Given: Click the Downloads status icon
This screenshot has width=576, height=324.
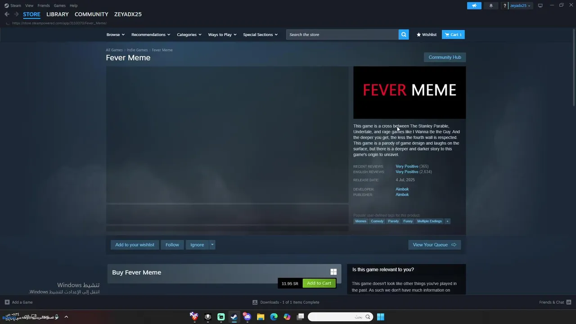Looking at the screenshot, I should click(255, 302).
